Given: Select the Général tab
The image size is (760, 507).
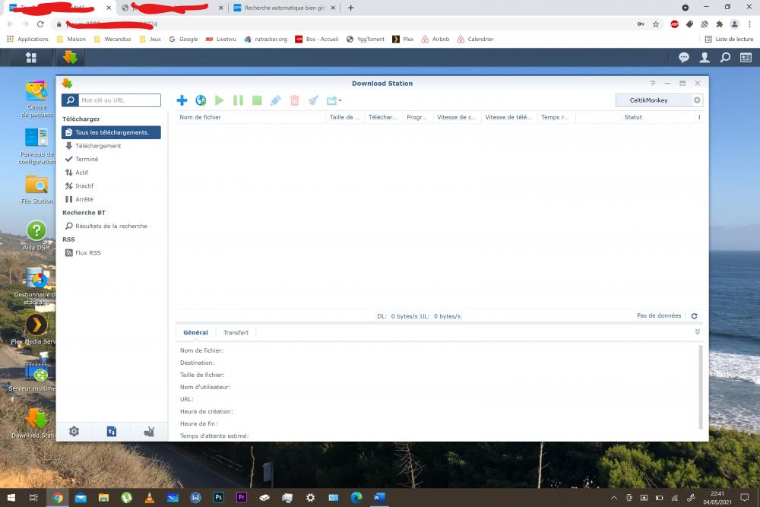Looking at the screenshot, I should click(195, 333).
